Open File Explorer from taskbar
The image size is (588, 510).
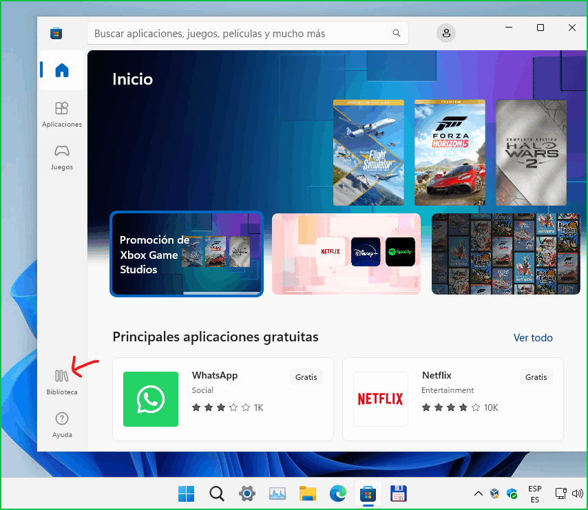click(x=308, y=493)
